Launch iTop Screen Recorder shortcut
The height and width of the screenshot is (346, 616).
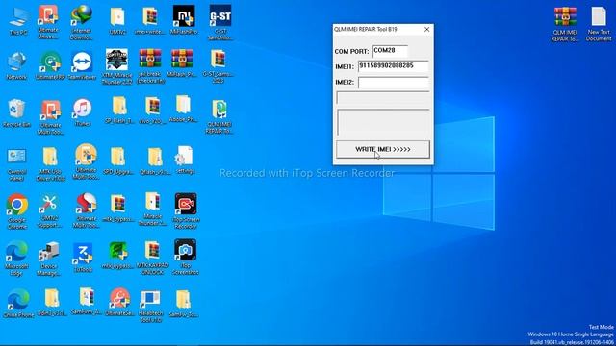tap(186, 211)
